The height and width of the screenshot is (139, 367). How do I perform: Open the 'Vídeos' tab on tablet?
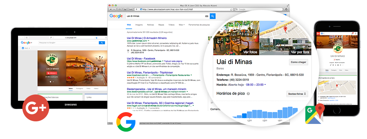(96, 89)
